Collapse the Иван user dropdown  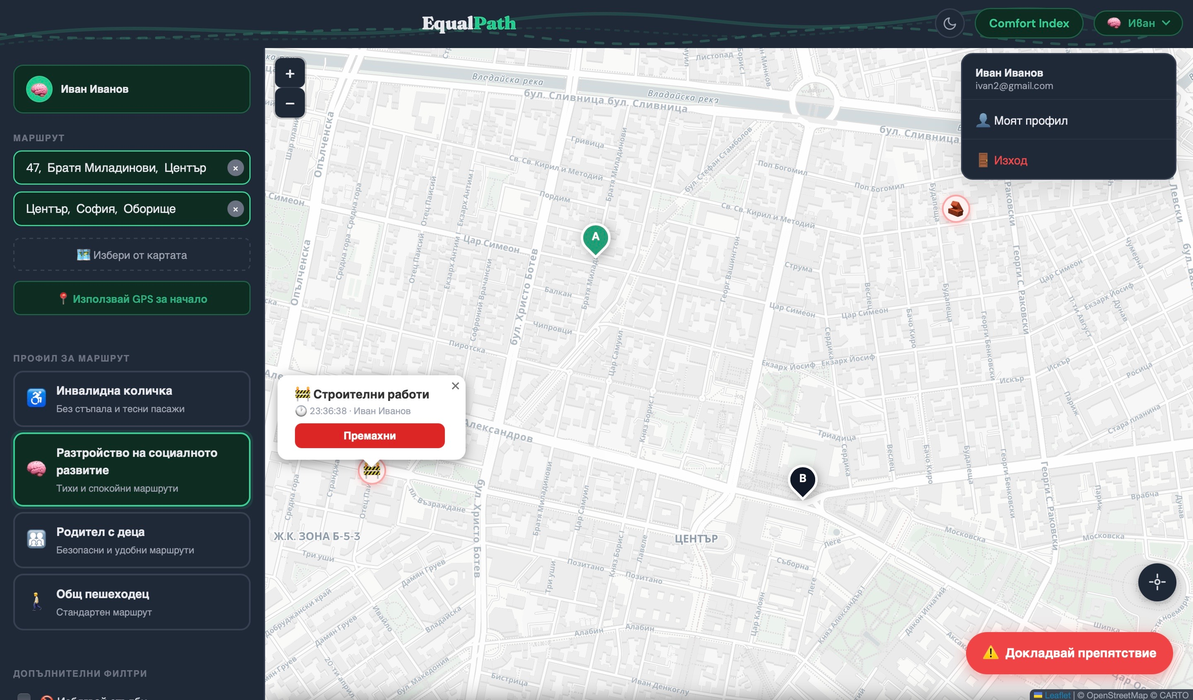coord(1138,23)
